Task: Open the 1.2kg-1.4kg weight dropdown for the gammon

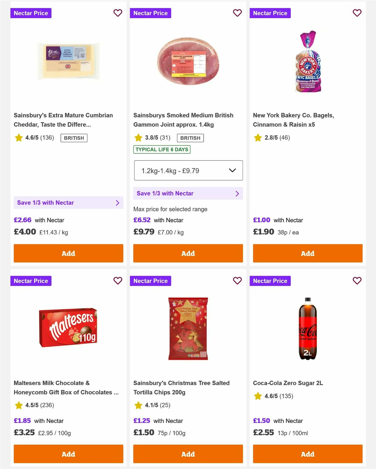Action: tap(188, 170)
